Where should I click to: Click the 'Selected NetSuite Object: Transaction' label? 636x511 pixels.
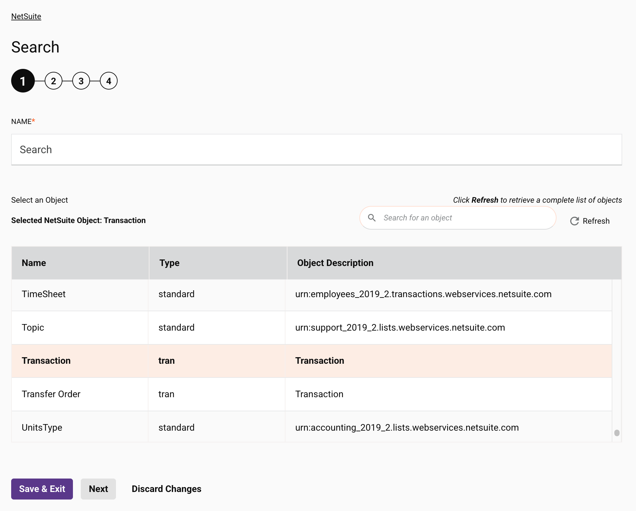tap(79, 220)
